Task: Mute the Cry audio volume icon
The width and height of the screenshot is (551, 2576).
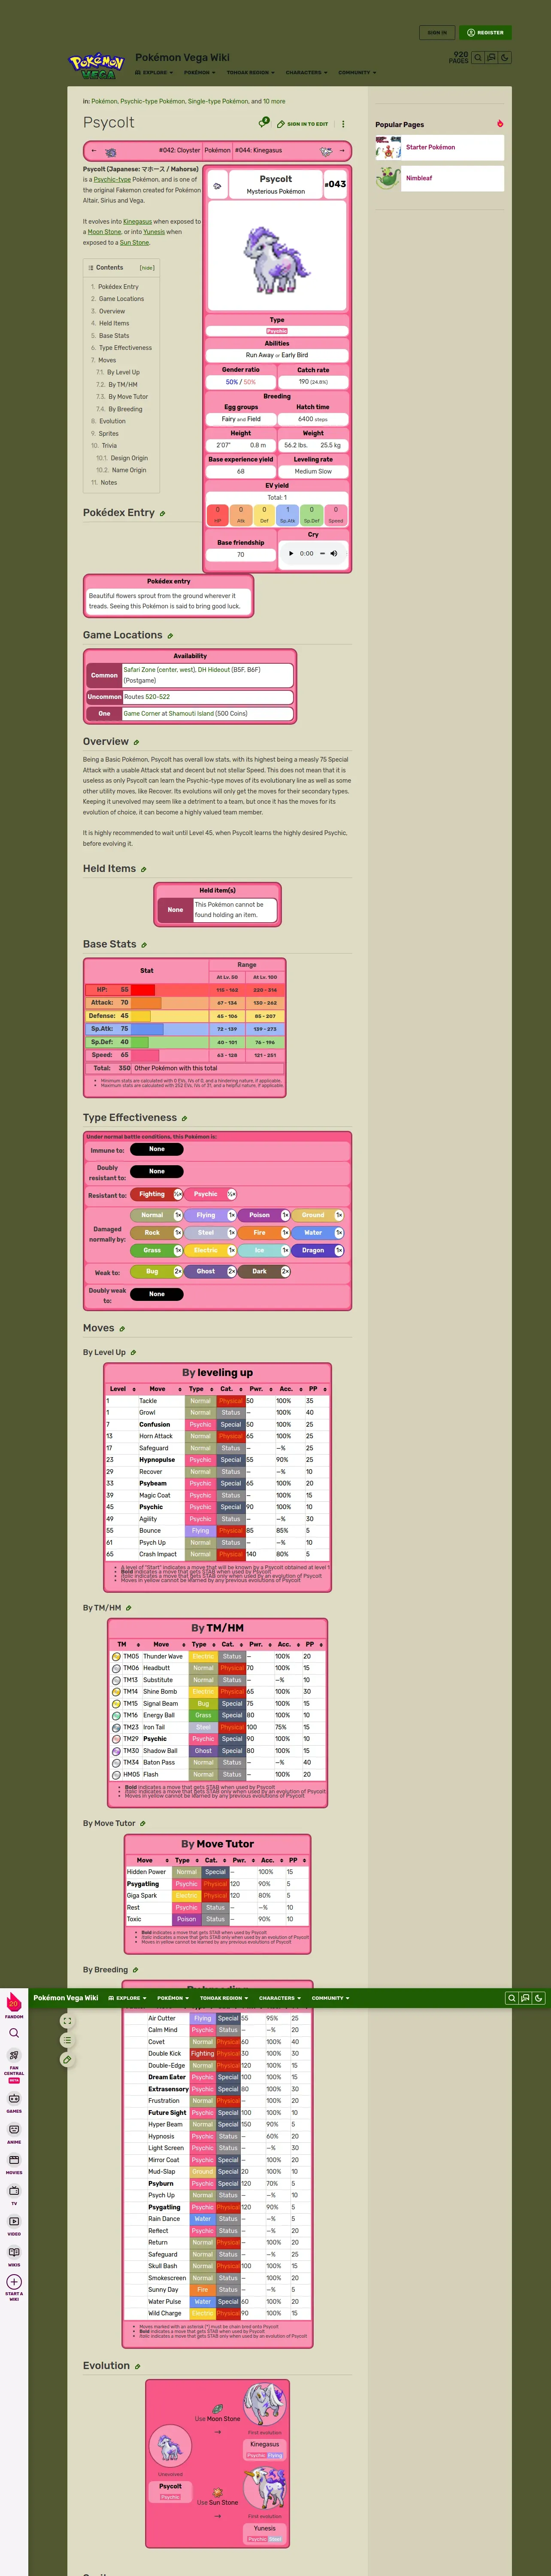Action: click(334, 553)
